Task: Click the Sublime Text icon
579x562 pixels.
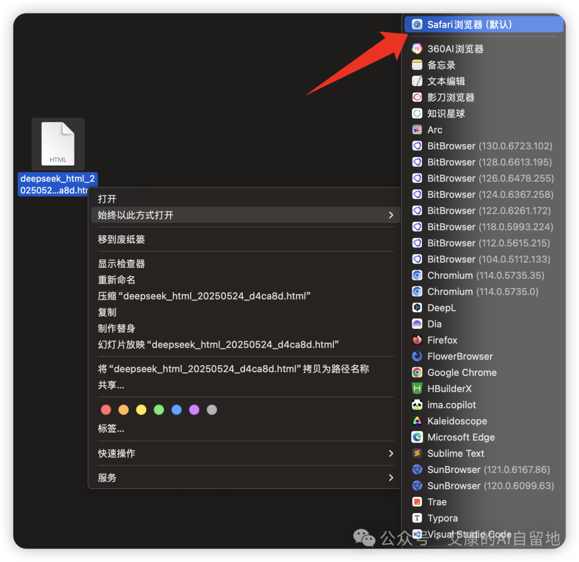Action: point(417,453)
